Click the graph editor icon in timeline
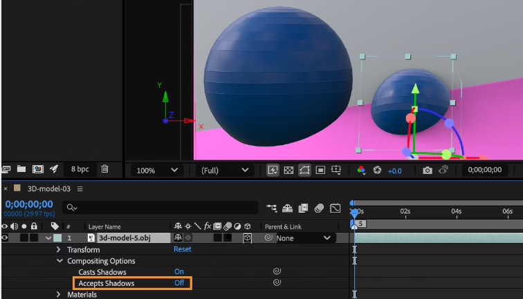 pyautogui.click(x=336, y=207)
